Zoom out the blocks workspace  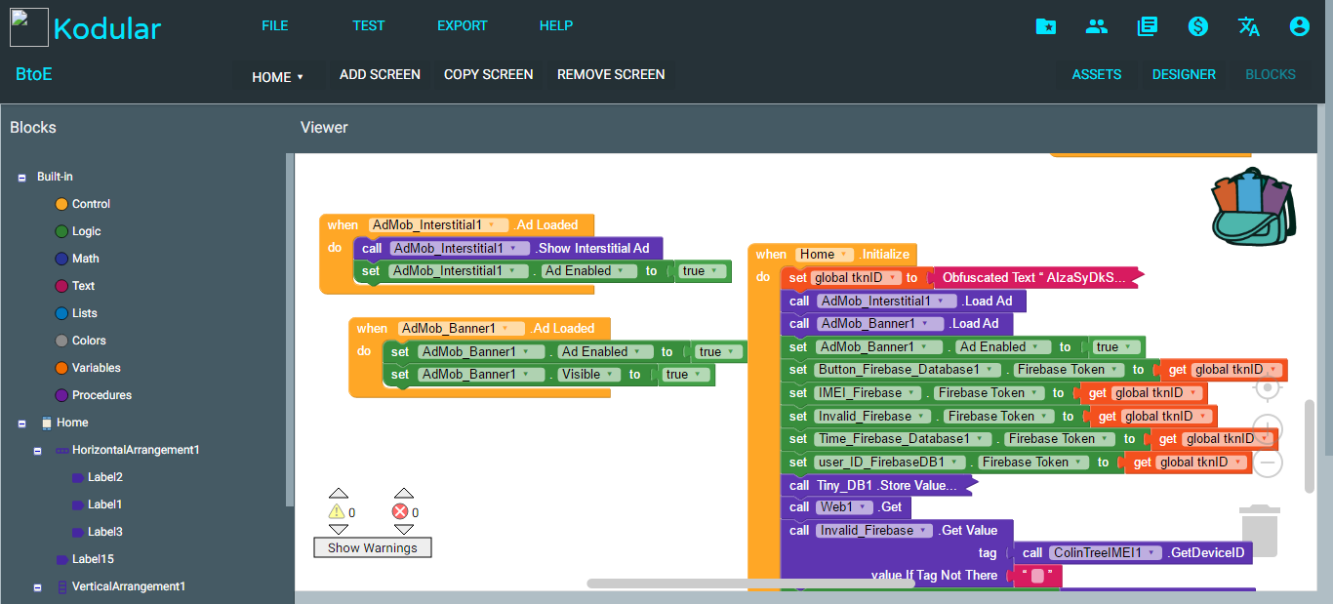[x=1268, y=463]
